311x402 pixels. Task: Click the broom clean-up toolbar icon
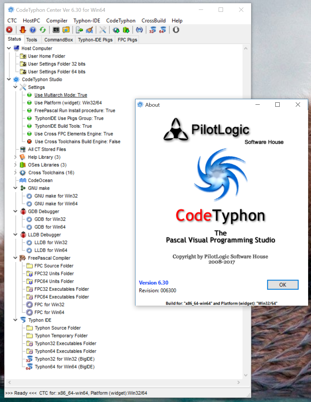89,30
